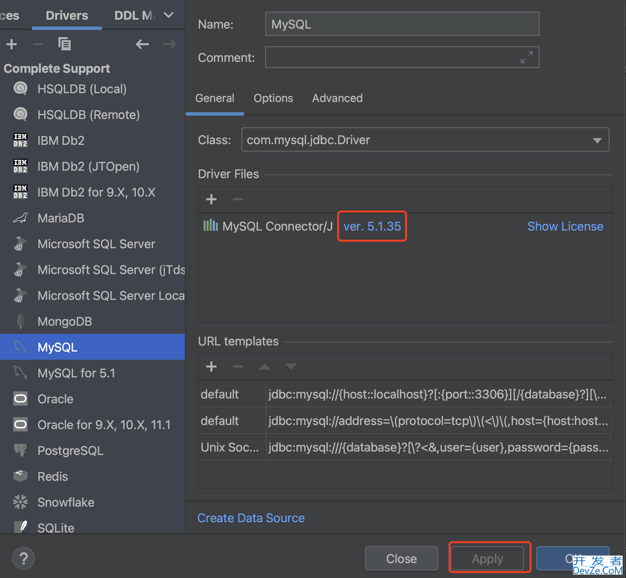Click the Name input field
This screenshot has width=626, height=578.
402,24
